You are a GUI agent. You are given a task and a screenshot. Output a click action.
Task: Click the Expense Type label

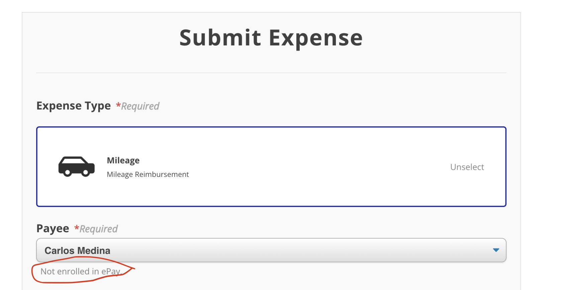[73, 106]
